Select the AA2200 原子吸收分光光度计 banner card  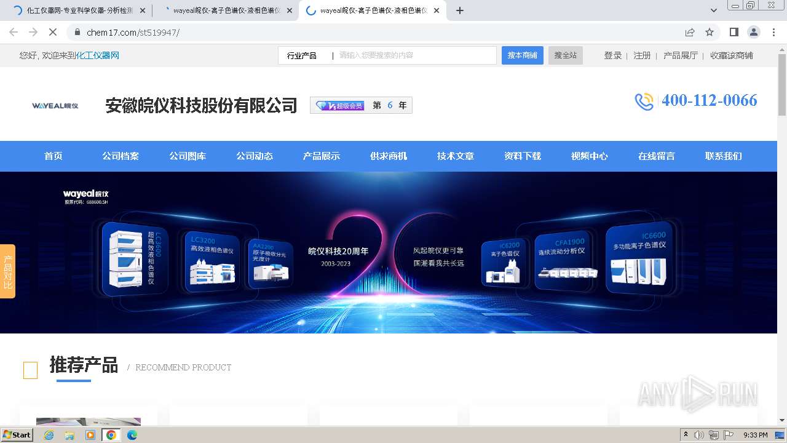pos(270,263)
